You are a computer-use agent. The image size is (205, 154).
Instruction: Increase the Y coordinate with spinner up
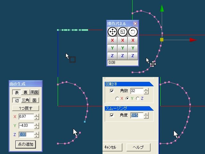click(37, 124)
